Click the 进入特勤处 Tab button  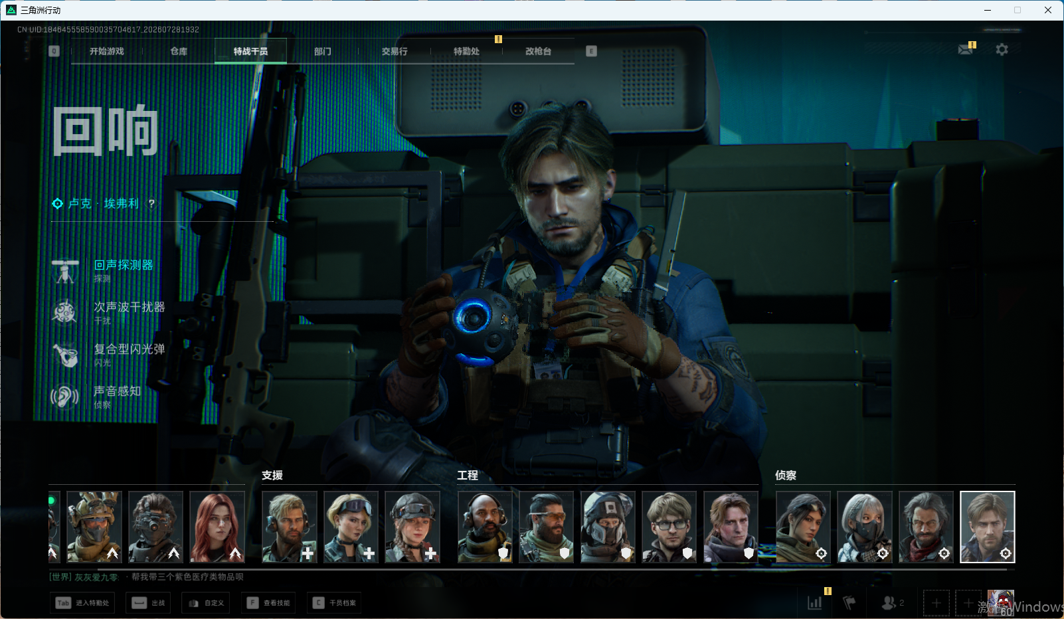tap(82, 603)
